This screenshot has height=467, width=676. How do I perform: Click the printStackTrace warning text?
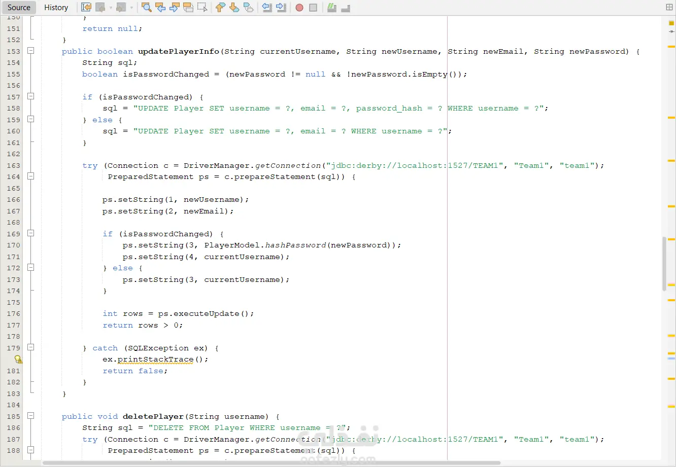point(155,359)
